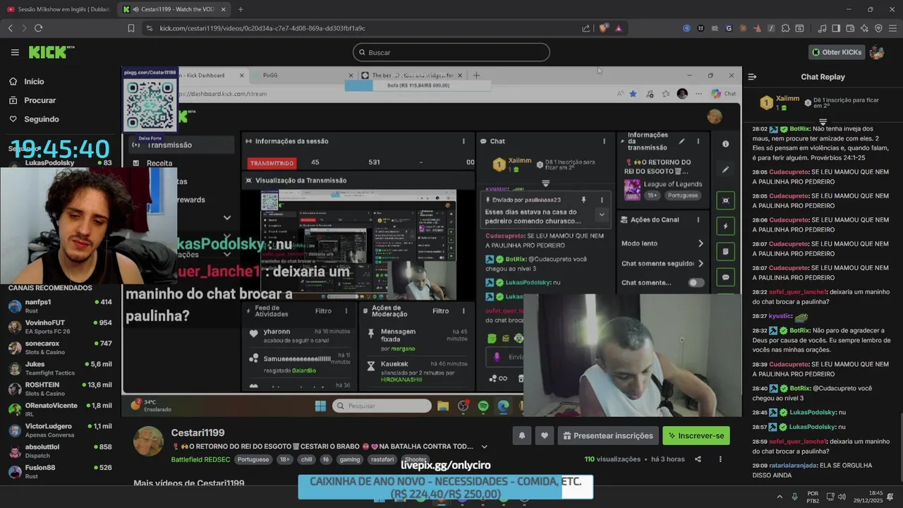The height and width of the screenshot is (508, 903).
Task: Open Filtro in Ações de Moderação
Action: point(440,311)
